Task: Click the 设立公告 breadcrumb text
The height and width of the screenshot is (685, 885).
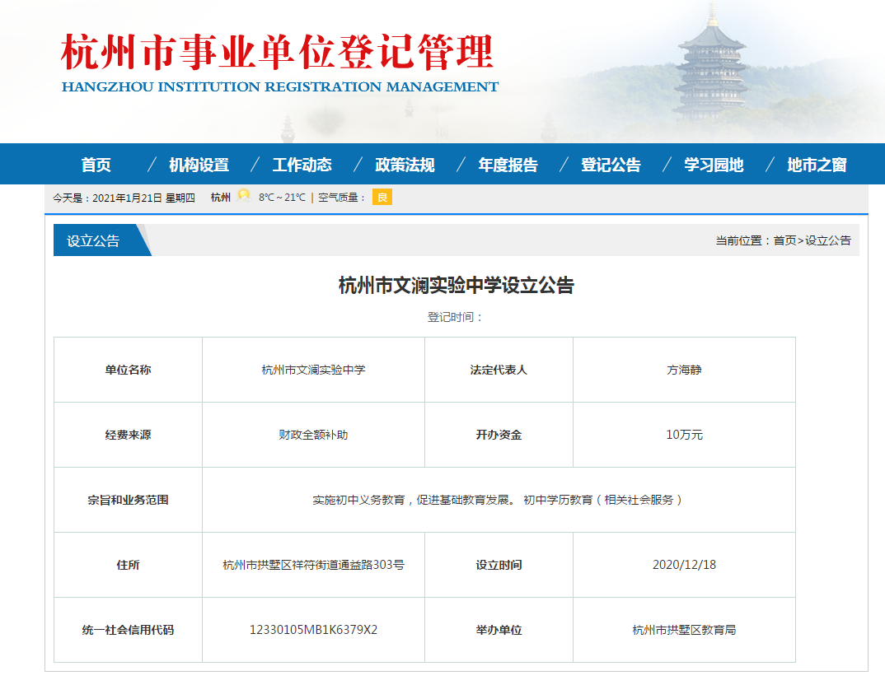Action: [828, 240]
